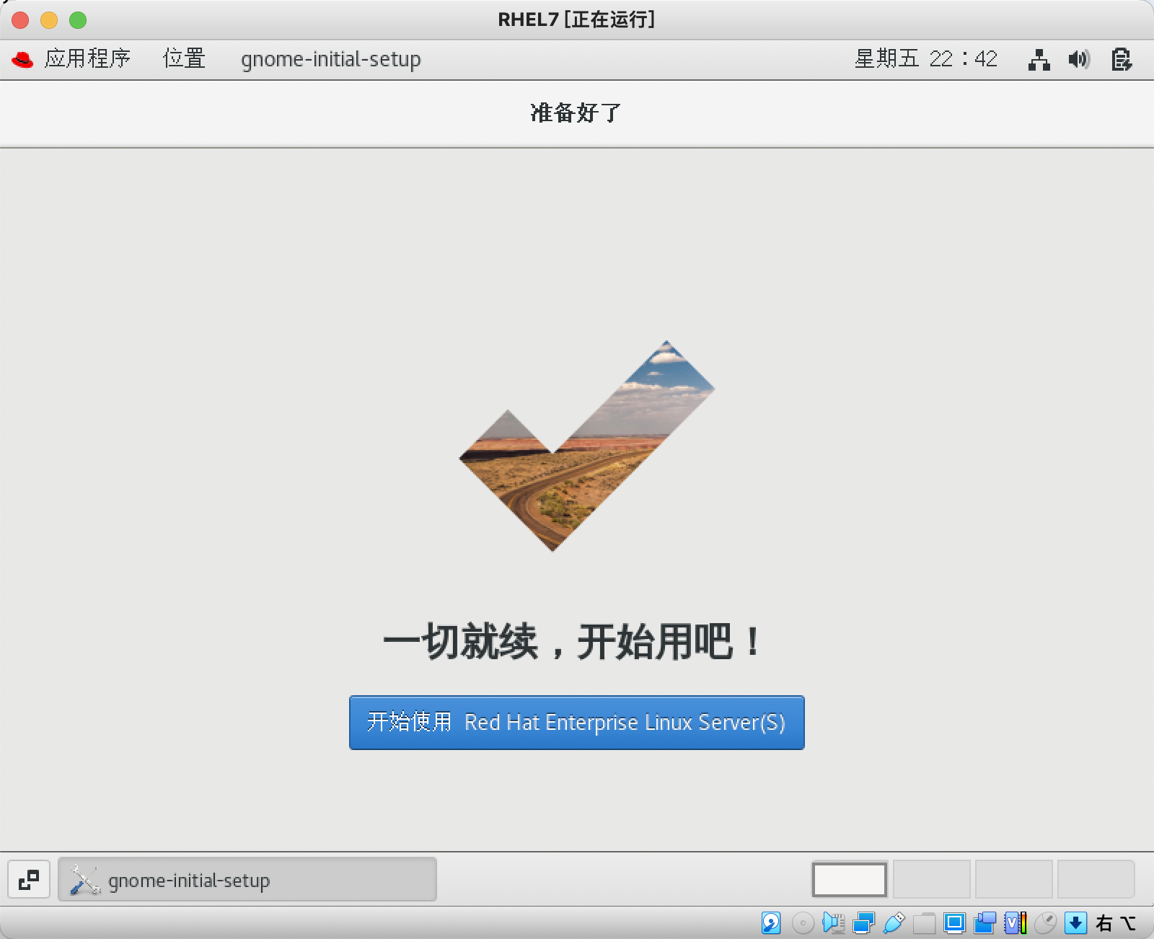The height and width of the screenshot is (939, 1154).
Task: Switch to the second workspace in the switcher
Action: [932, 879]
